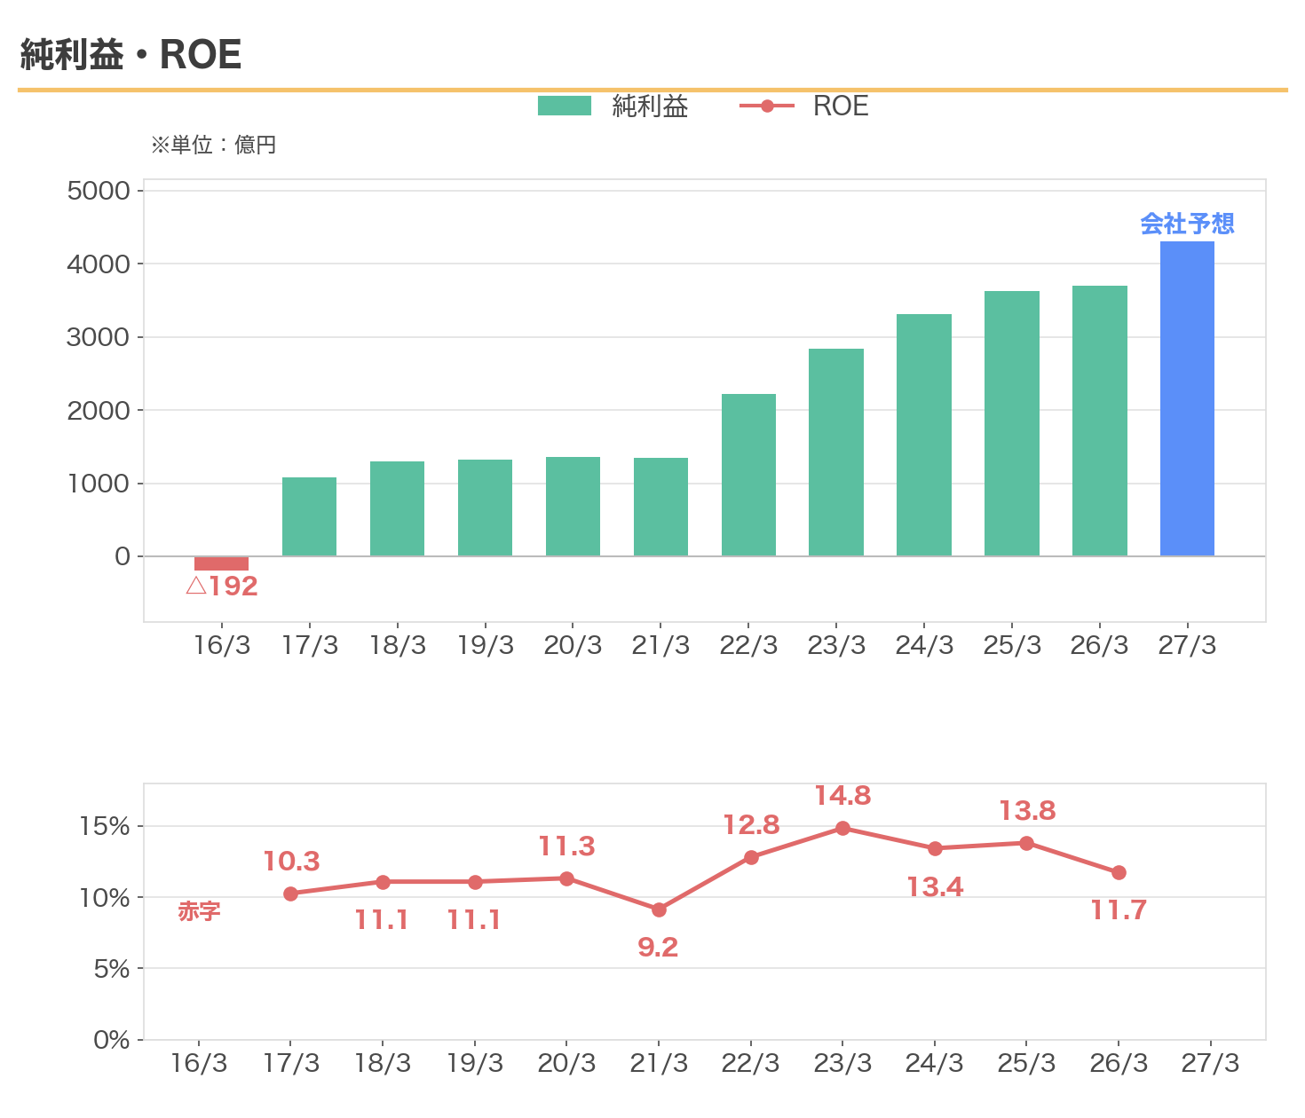This screenshot has height=1118, width=1305.
Task: Click the 25/3 ROE data point
Action: pos(1026,843)
